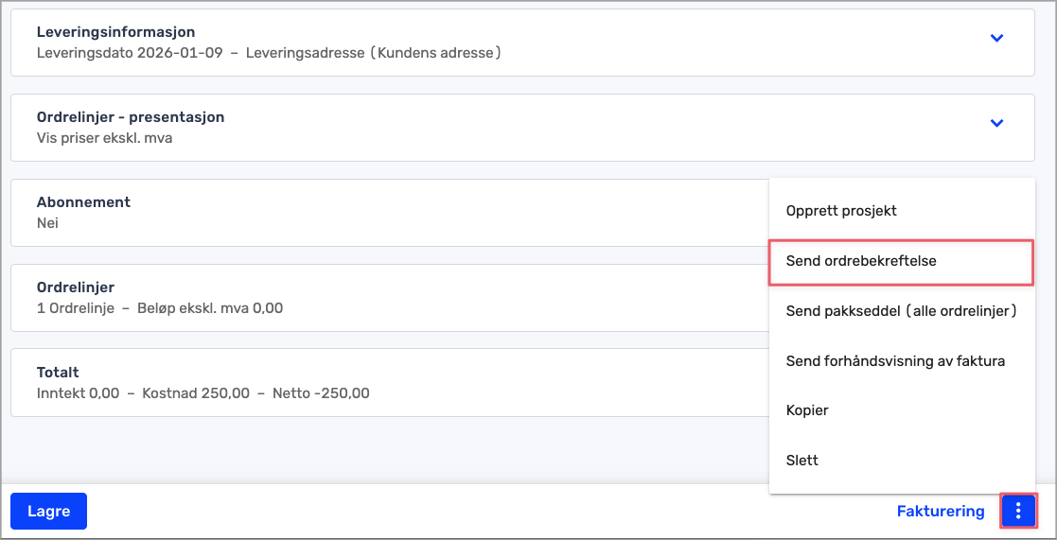Screen dimensions: 1057x540
Task: Expand Ordrelinjer - presentasjon chevron arrow
Action: pos(995,124)
